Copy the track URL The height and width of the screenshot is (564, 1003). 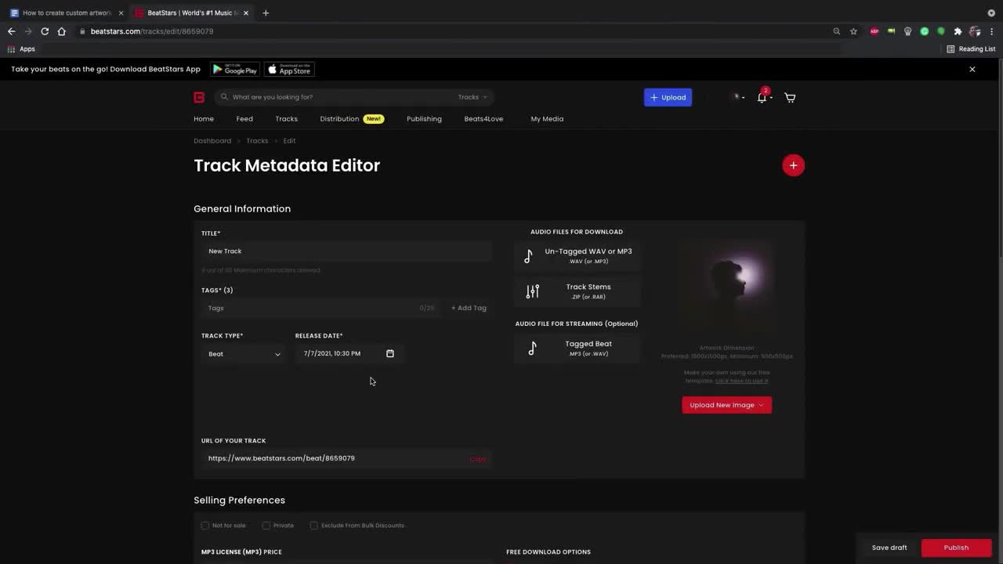478,459
